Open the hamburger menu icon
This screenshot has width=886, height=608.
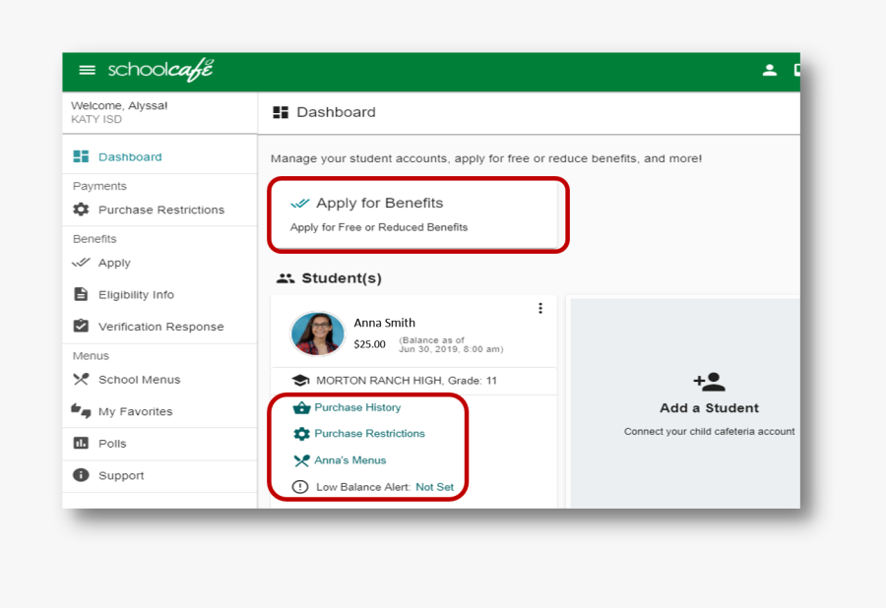pos(88,70)
